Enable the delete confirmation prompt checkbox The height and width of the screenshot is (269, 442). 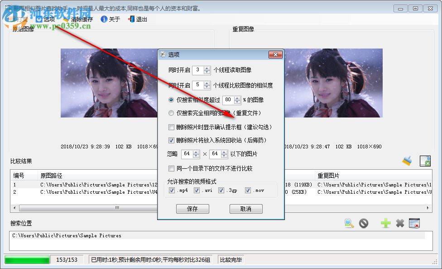click(x=171, y=127)
